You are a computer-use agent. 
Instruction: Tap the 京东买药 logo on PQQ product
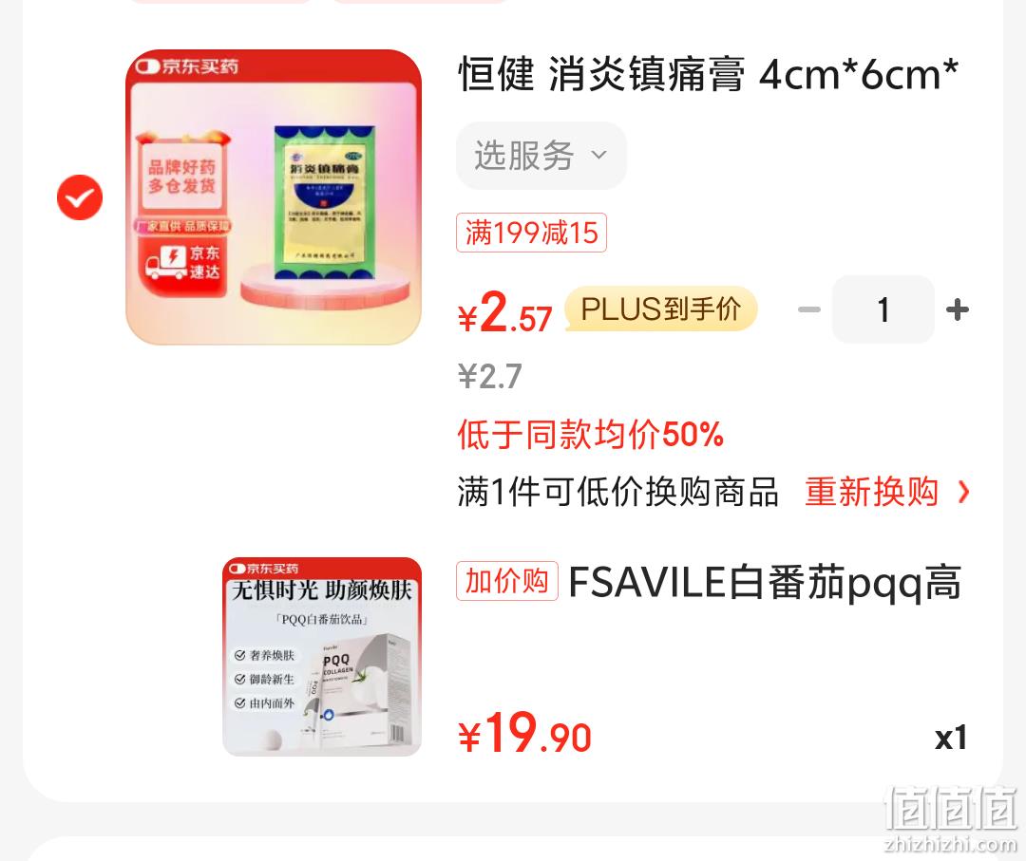(263, 568)
